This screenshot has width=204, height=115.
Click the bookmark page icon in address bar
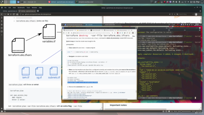(172, 14)
